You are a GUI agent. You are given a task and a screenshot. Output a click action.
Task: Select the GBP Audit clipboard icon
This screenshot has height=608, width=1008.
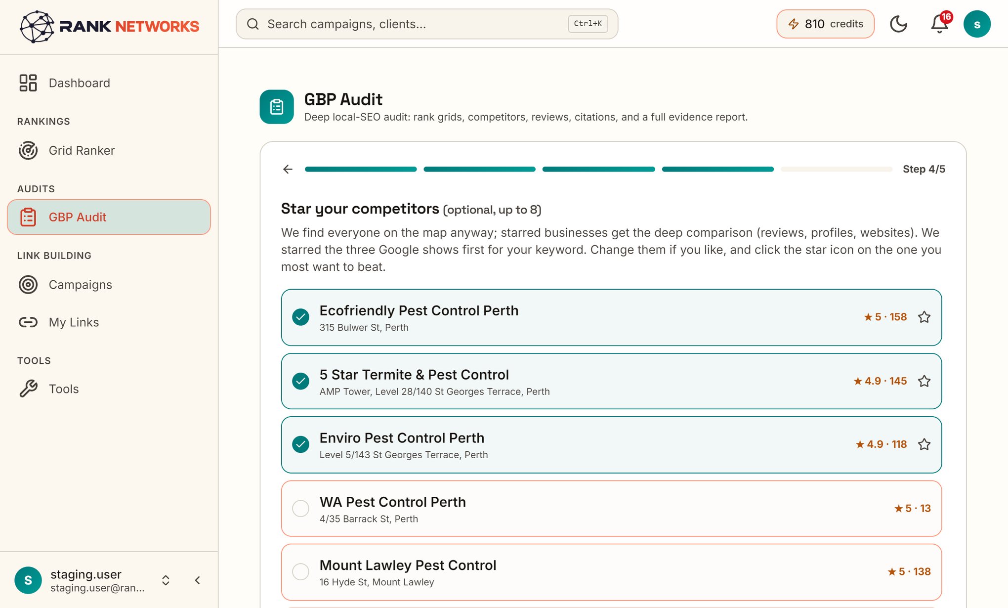(x=28, y=217)
